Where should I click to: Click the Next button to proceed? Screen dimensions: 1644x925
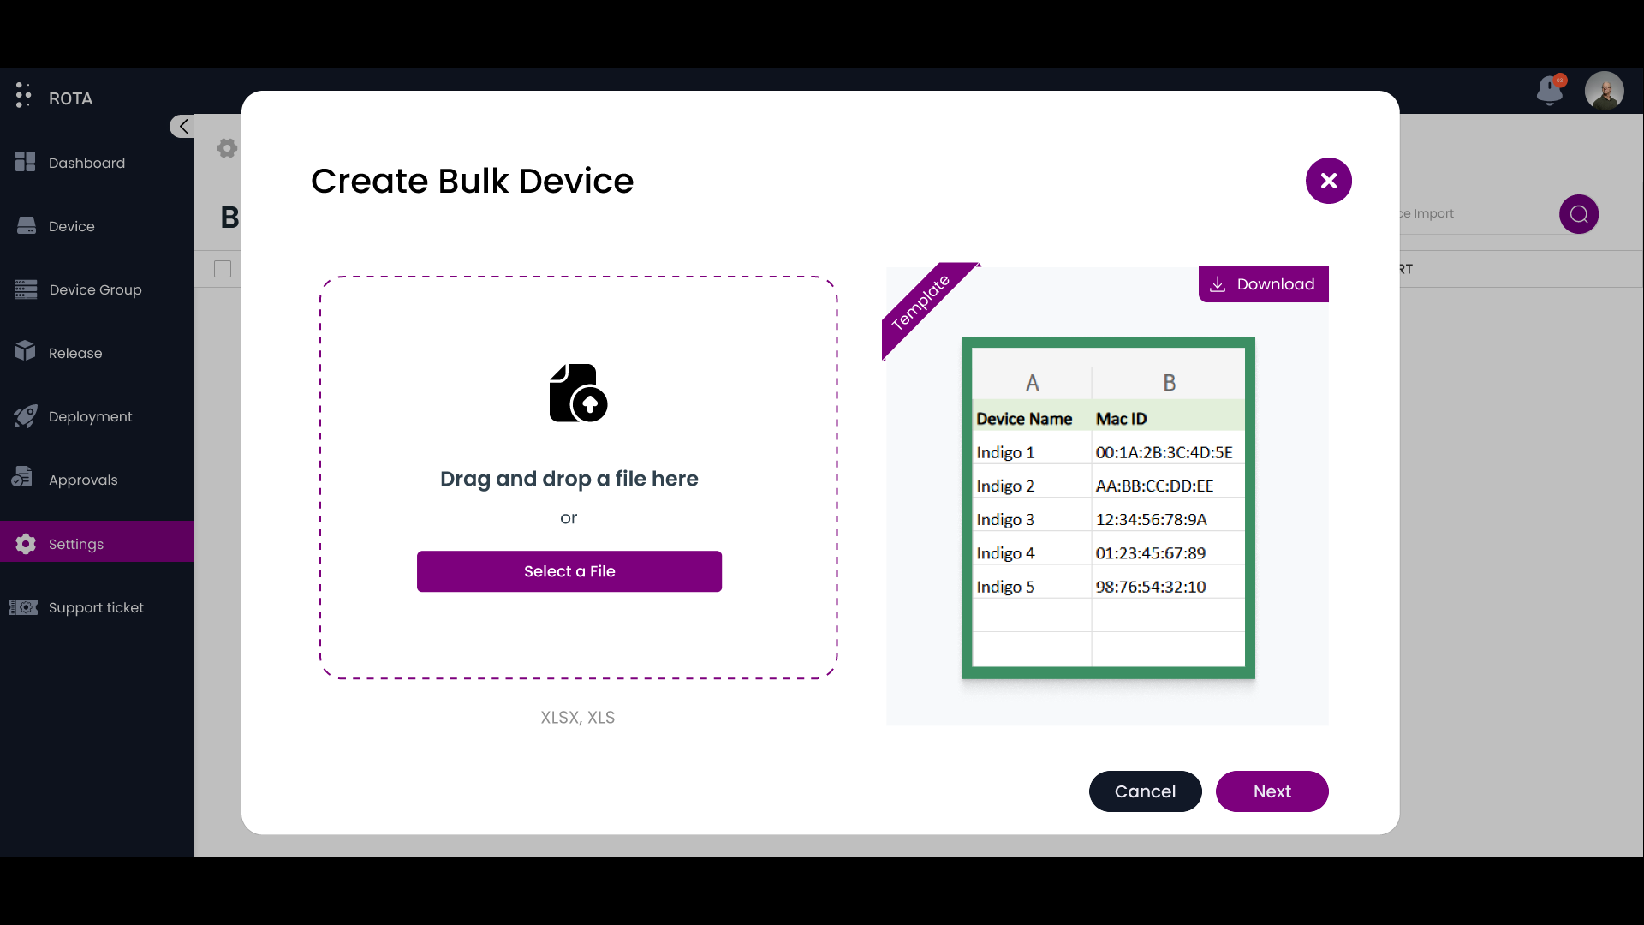[1272, 791]
